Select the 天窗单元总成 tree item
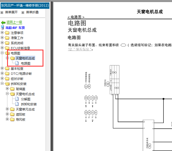 (25, 109)
